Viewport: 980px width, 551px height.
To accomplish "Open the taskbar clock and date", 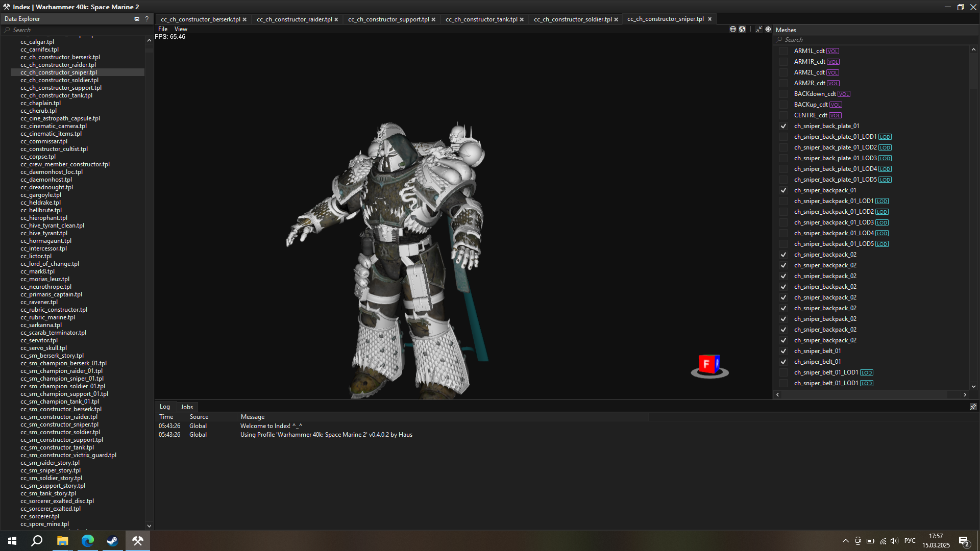I will [x=936, y=541].
